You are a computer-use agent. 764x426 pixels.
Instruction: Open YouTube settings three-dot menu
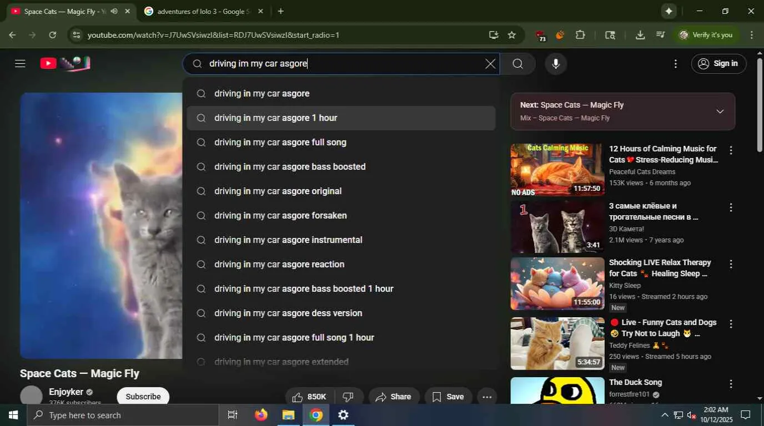click(x=676, y=64)
